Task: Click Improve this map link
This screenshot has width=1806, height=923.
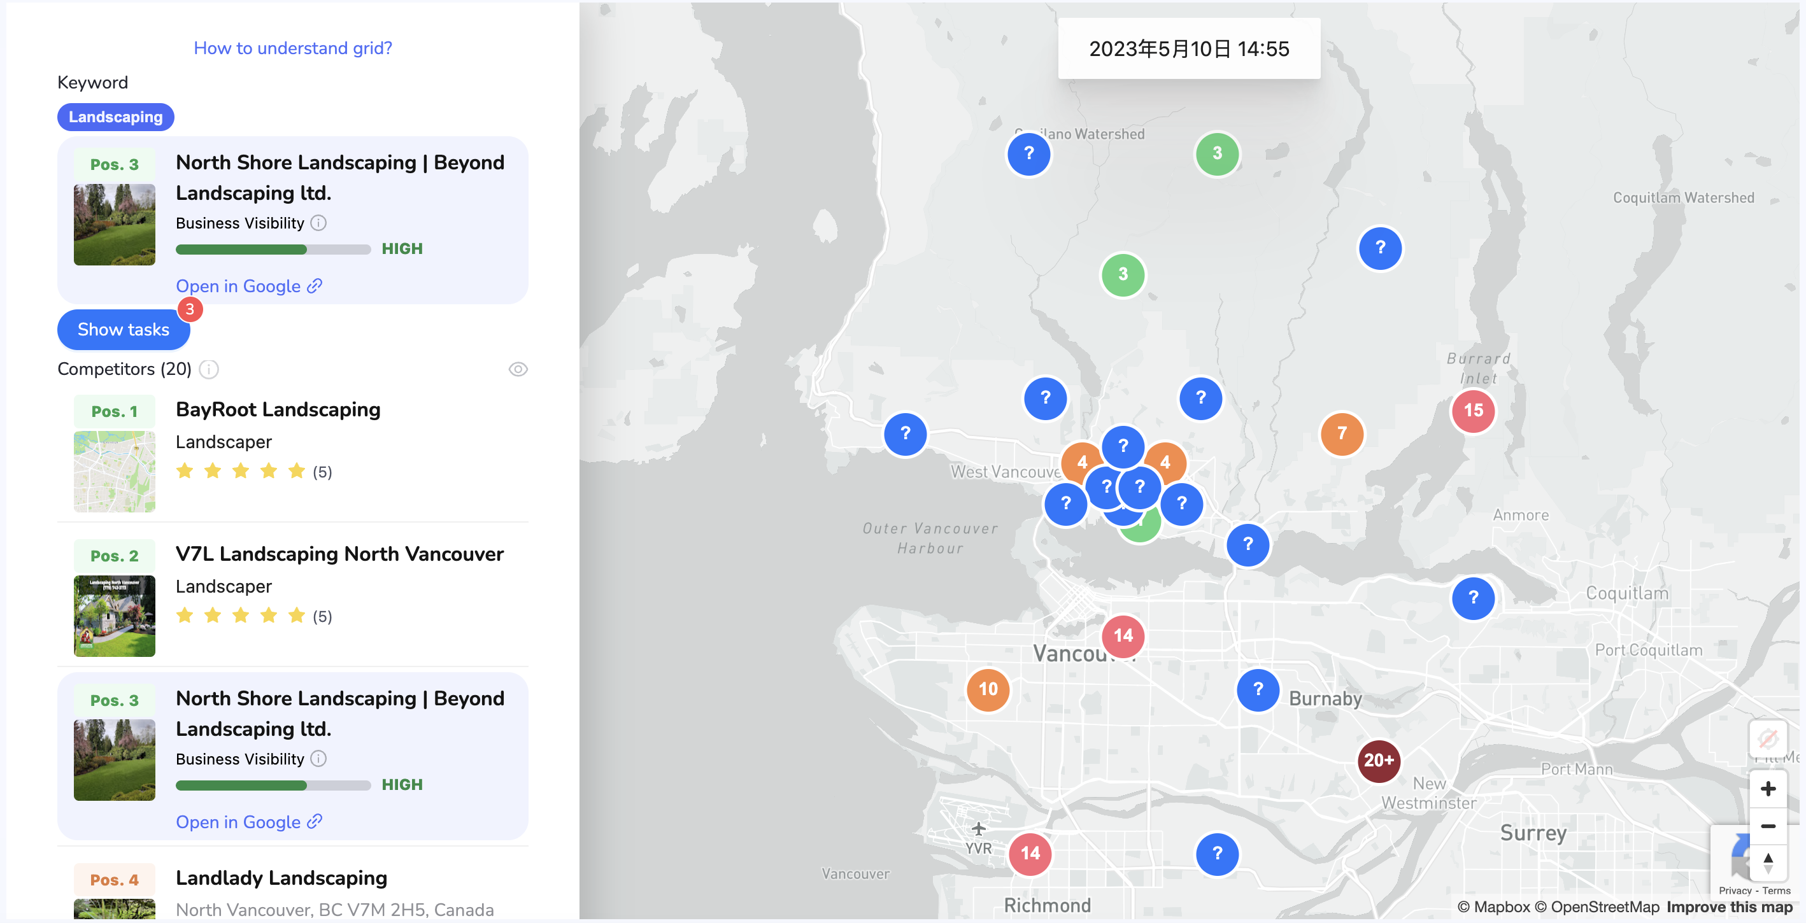Action: [x=1729, y=907]
